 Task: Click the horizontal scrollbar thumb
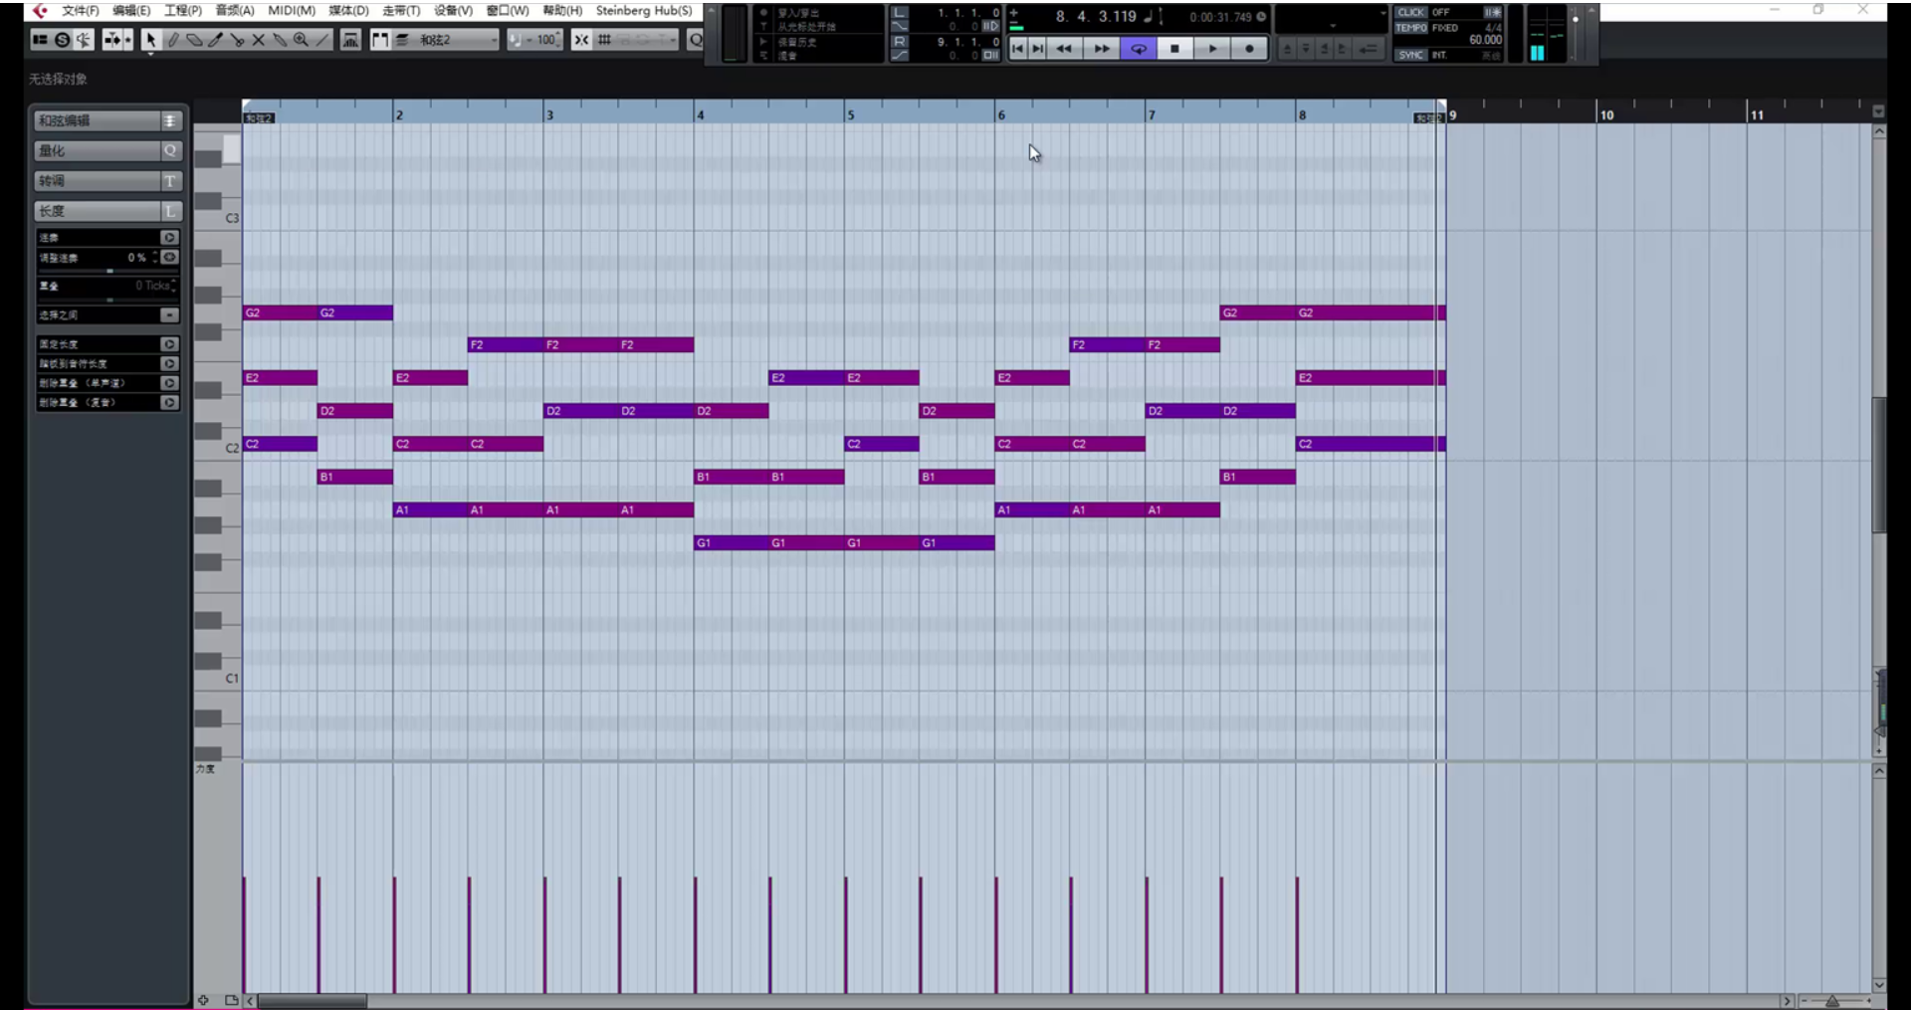coord(313,1001)
